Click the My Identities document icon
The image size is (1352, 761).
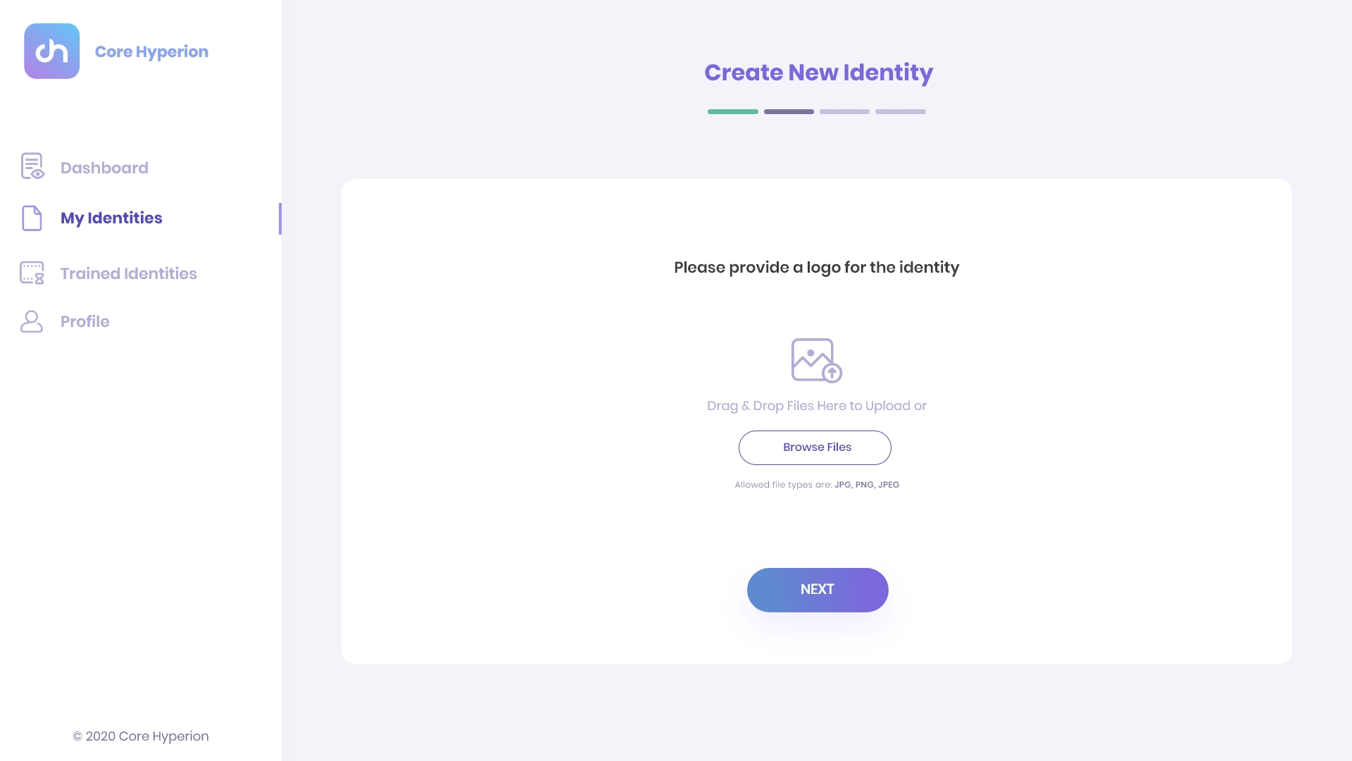[x=32, y=218]
